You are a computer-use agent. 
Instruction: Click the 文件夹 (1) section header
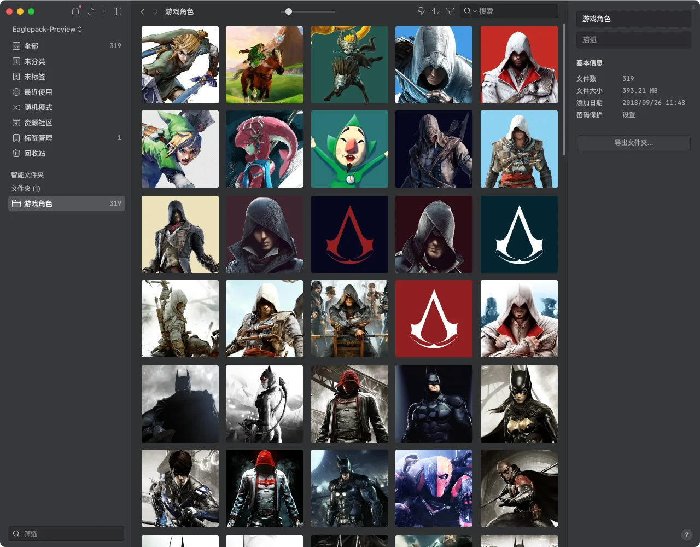point(26,189)
